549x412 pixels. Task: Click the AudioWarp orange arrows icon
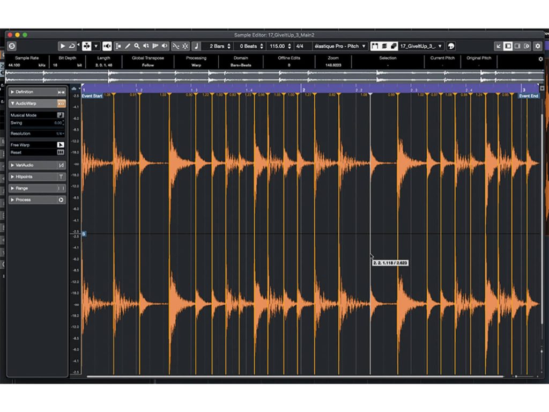(x=61, y=103)
